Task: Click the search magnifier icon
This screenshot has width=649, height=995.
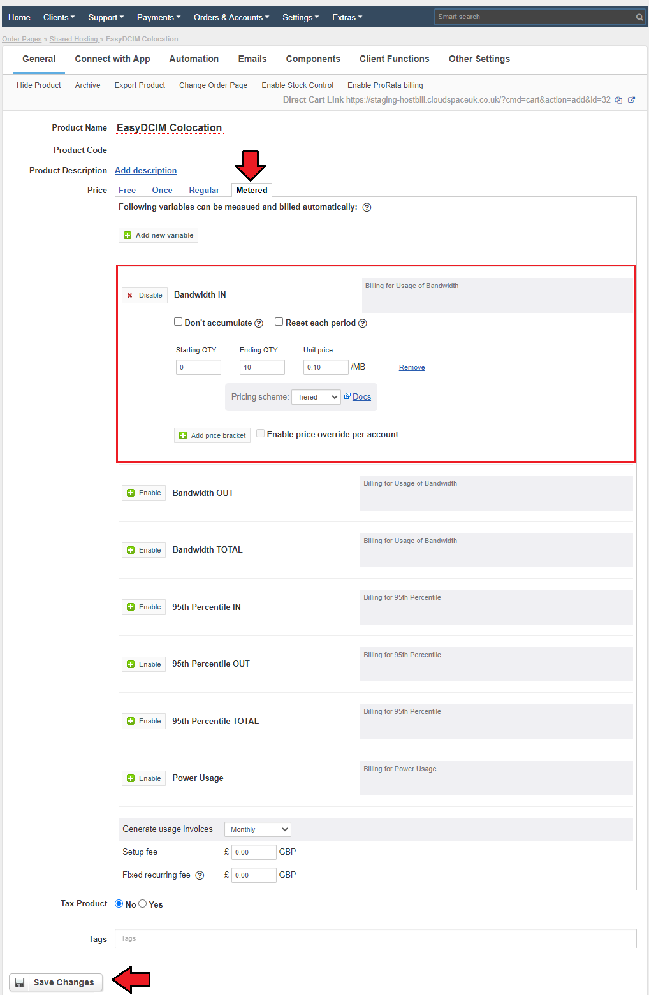Action: coord(639,17)
